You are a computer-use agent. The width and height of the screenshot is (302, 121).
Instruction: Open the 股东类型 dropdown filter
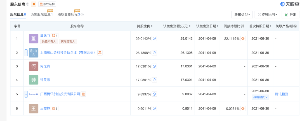(242, 14)
